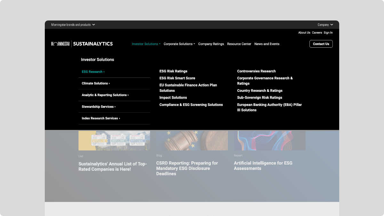Open Controversies Research link
This screenshot has height=216, width=384.
[x=256, y=71]
